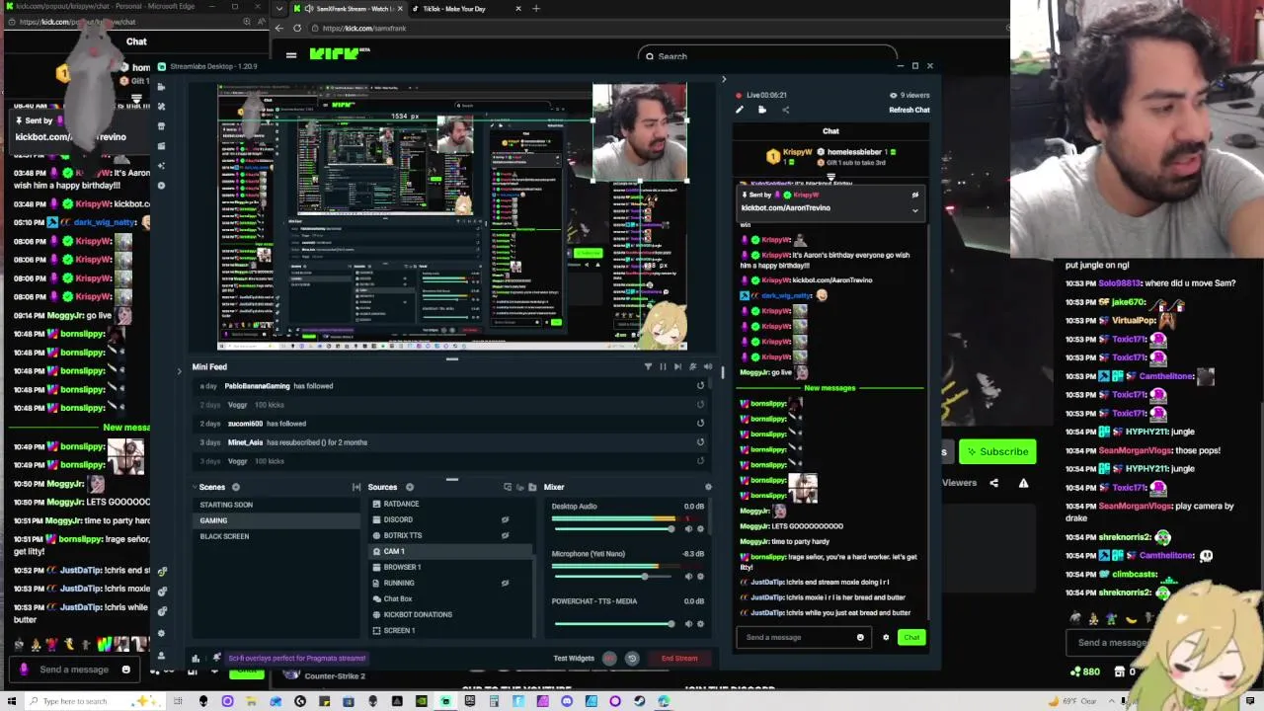Click Test Widgets in Streamlabs footer
The image size is (1264, 711).
(574, 658)
